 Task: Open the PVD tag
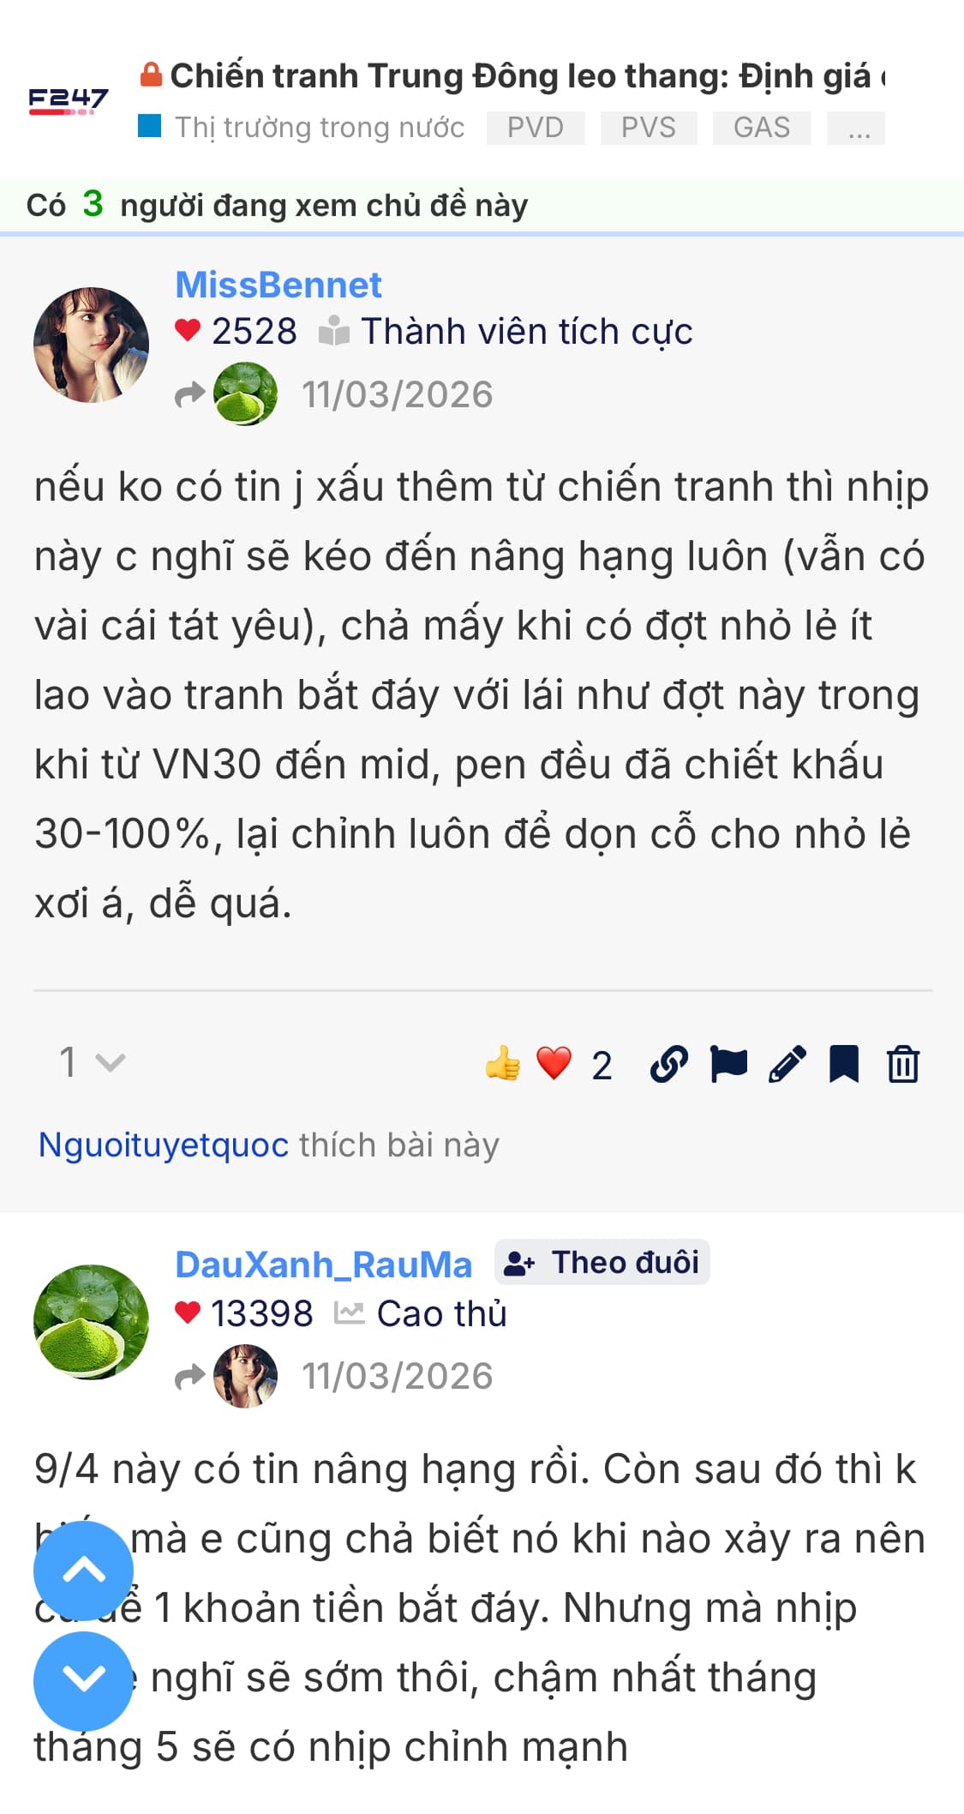(536, 128)
